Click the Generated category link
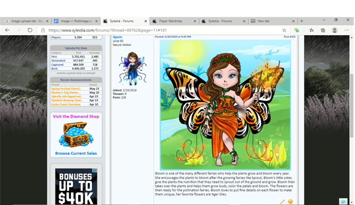 tap(58, 60)
